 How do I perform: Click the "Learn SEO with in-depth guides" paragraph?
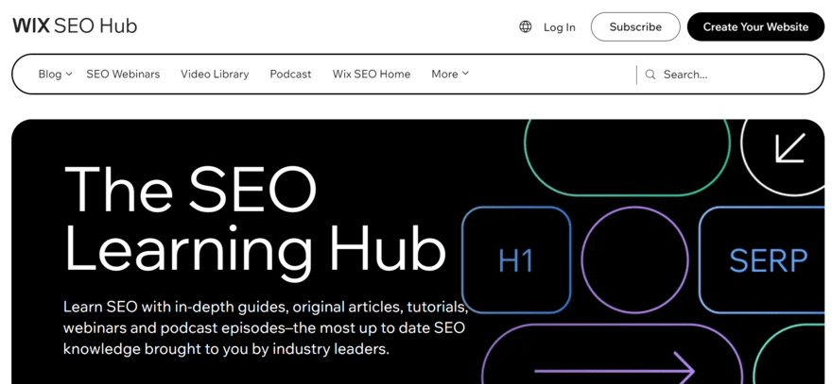pyautogui.click(x=266, y=327)
